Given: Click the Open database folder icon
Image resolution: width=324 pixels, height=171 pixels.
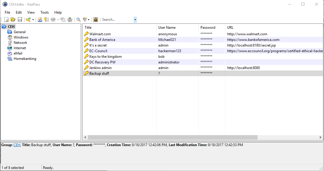Looking at the screenshot, I should (13, 20).
